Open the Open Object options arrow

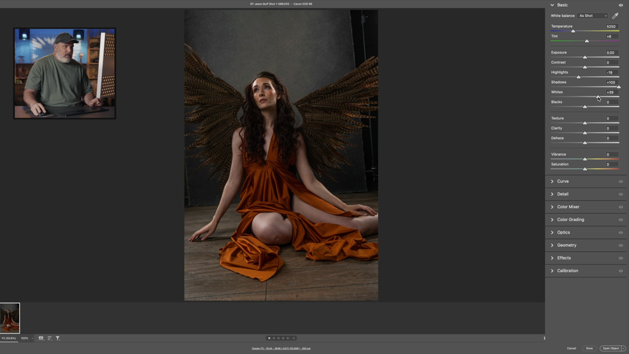coord(624,349)
